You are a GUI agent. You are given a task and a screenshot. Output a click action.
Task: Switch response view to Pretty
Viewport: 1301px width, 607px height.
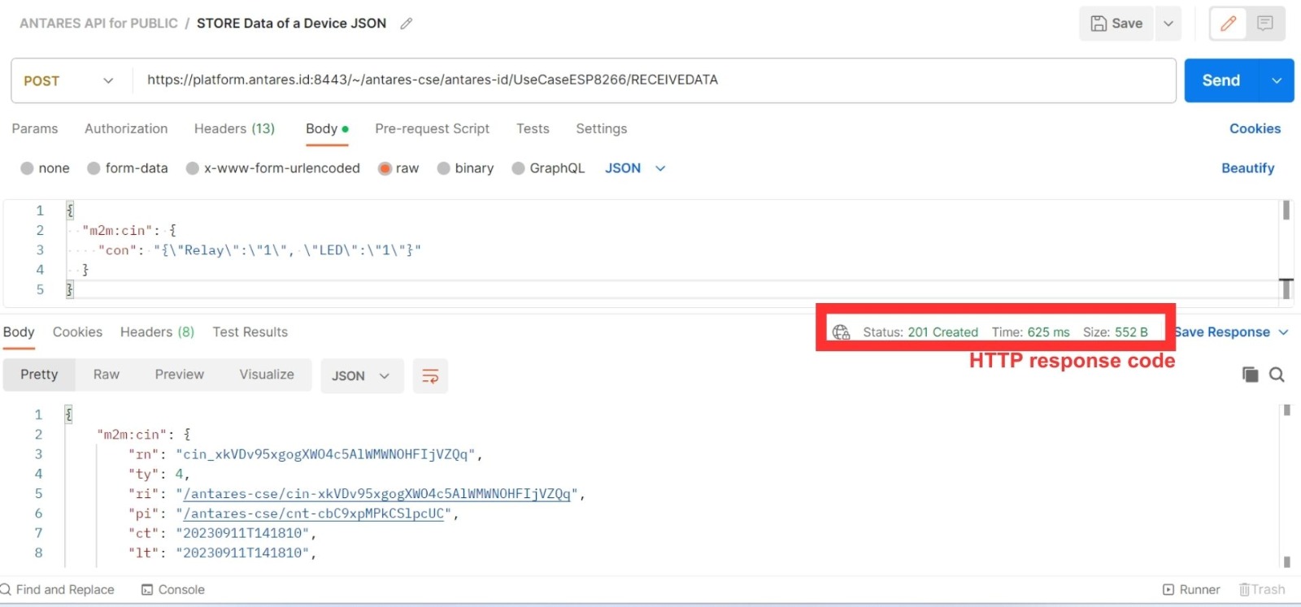39,375
